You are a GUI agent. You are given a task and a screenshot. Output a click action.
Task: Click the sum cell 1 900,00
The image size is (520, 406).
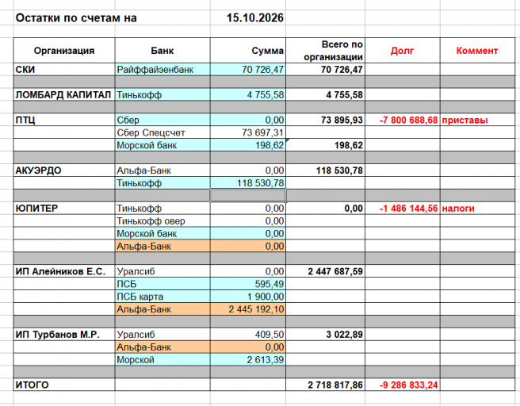(x=248, y=297)
